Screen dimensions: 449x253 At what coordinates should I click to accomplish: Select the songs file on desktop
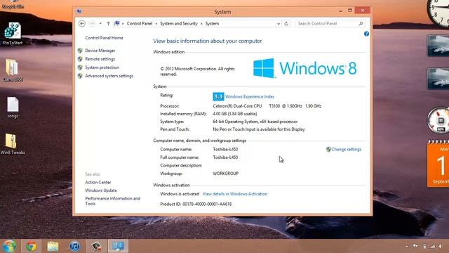pyautogui.click(x=13, y=108)
